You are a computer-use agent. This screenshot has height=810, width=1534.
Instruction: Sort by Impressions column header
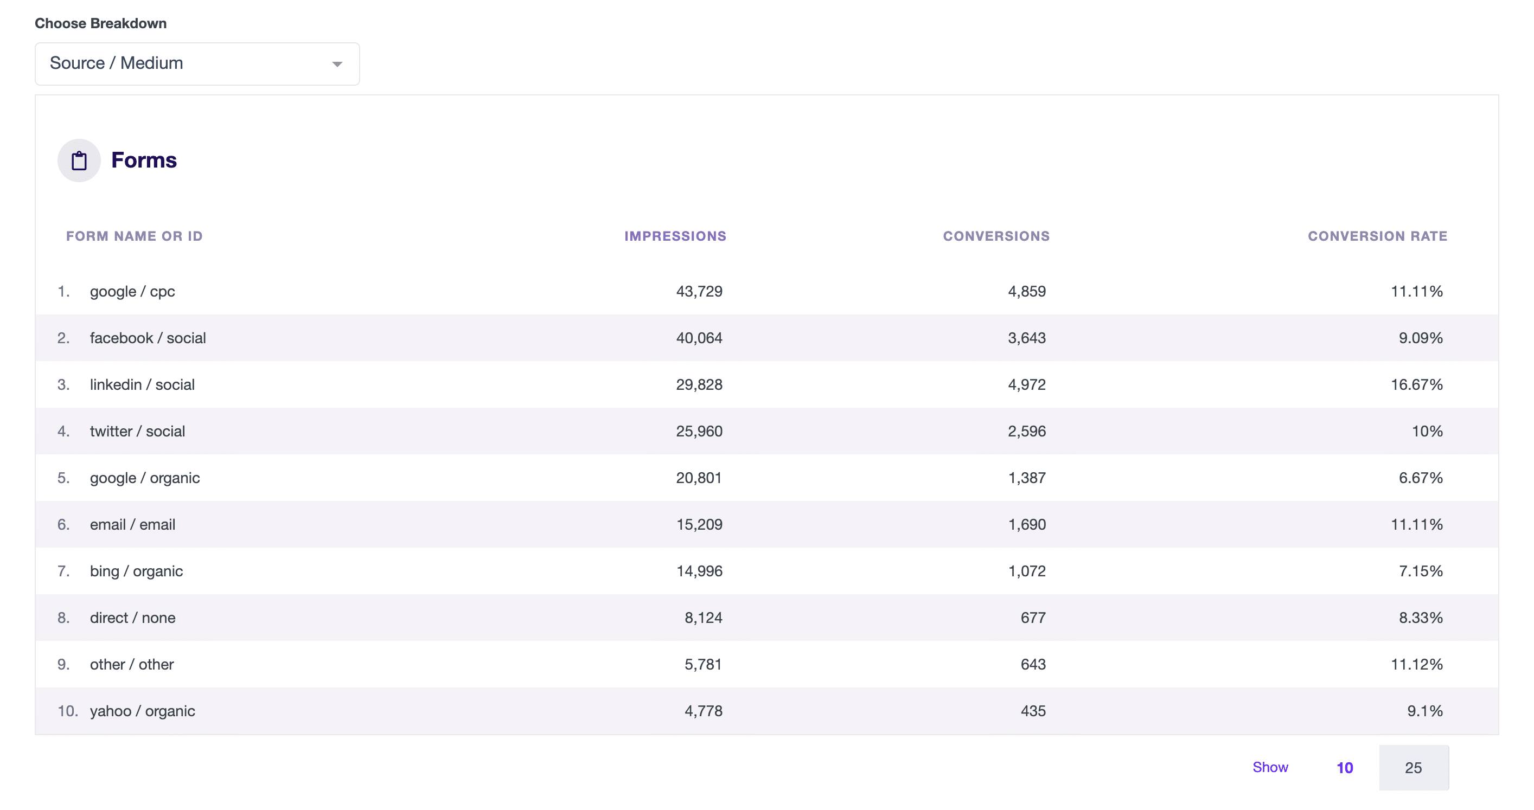coord(675,236)
